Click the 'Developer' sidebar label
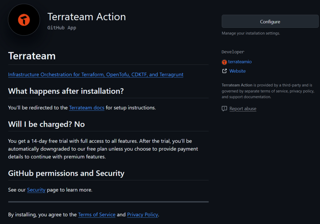Screen dimensions: 320x224 pyautogui.click(x=233, y=52)
